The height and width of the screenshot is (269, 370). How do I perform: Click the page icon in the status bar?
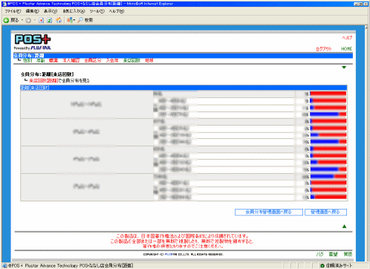4,265
